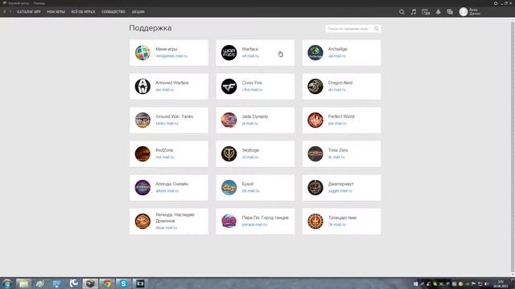Click the Джаггернаут icon

[x=315, y=188]
